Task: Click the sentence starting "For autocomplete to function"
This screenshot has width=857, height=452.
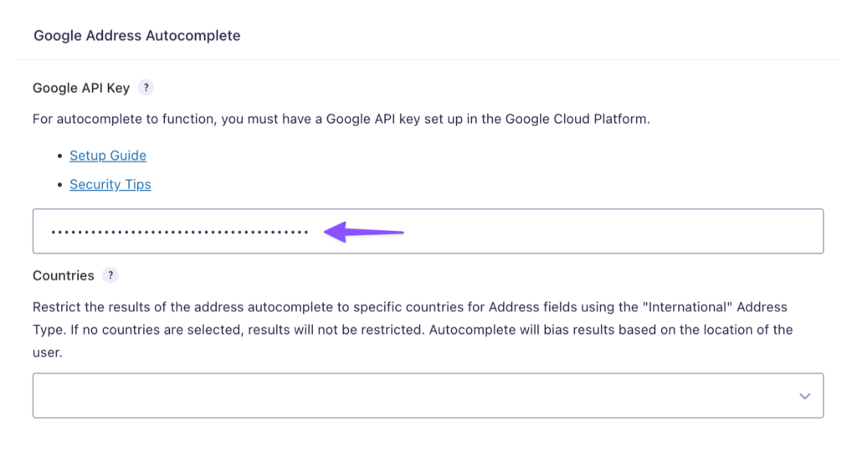Action: (126, 119)
